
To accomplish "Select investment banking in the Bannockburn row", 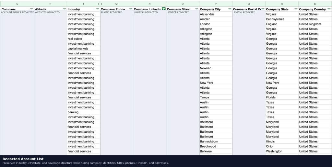I will coord(83,141).
